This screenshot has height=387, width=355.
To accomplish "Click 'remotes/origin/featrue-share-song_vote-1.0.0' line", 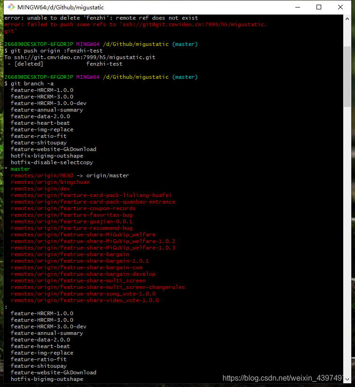I will (x=83, y=294).
